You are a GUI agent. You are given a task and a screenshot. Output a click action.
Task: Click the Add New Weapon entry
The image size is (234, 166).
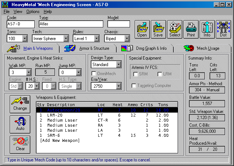(x=60, y=140)
